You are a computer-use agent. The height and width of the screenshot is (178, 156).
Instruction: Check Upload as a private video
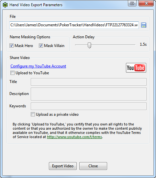tap(33, 114)
